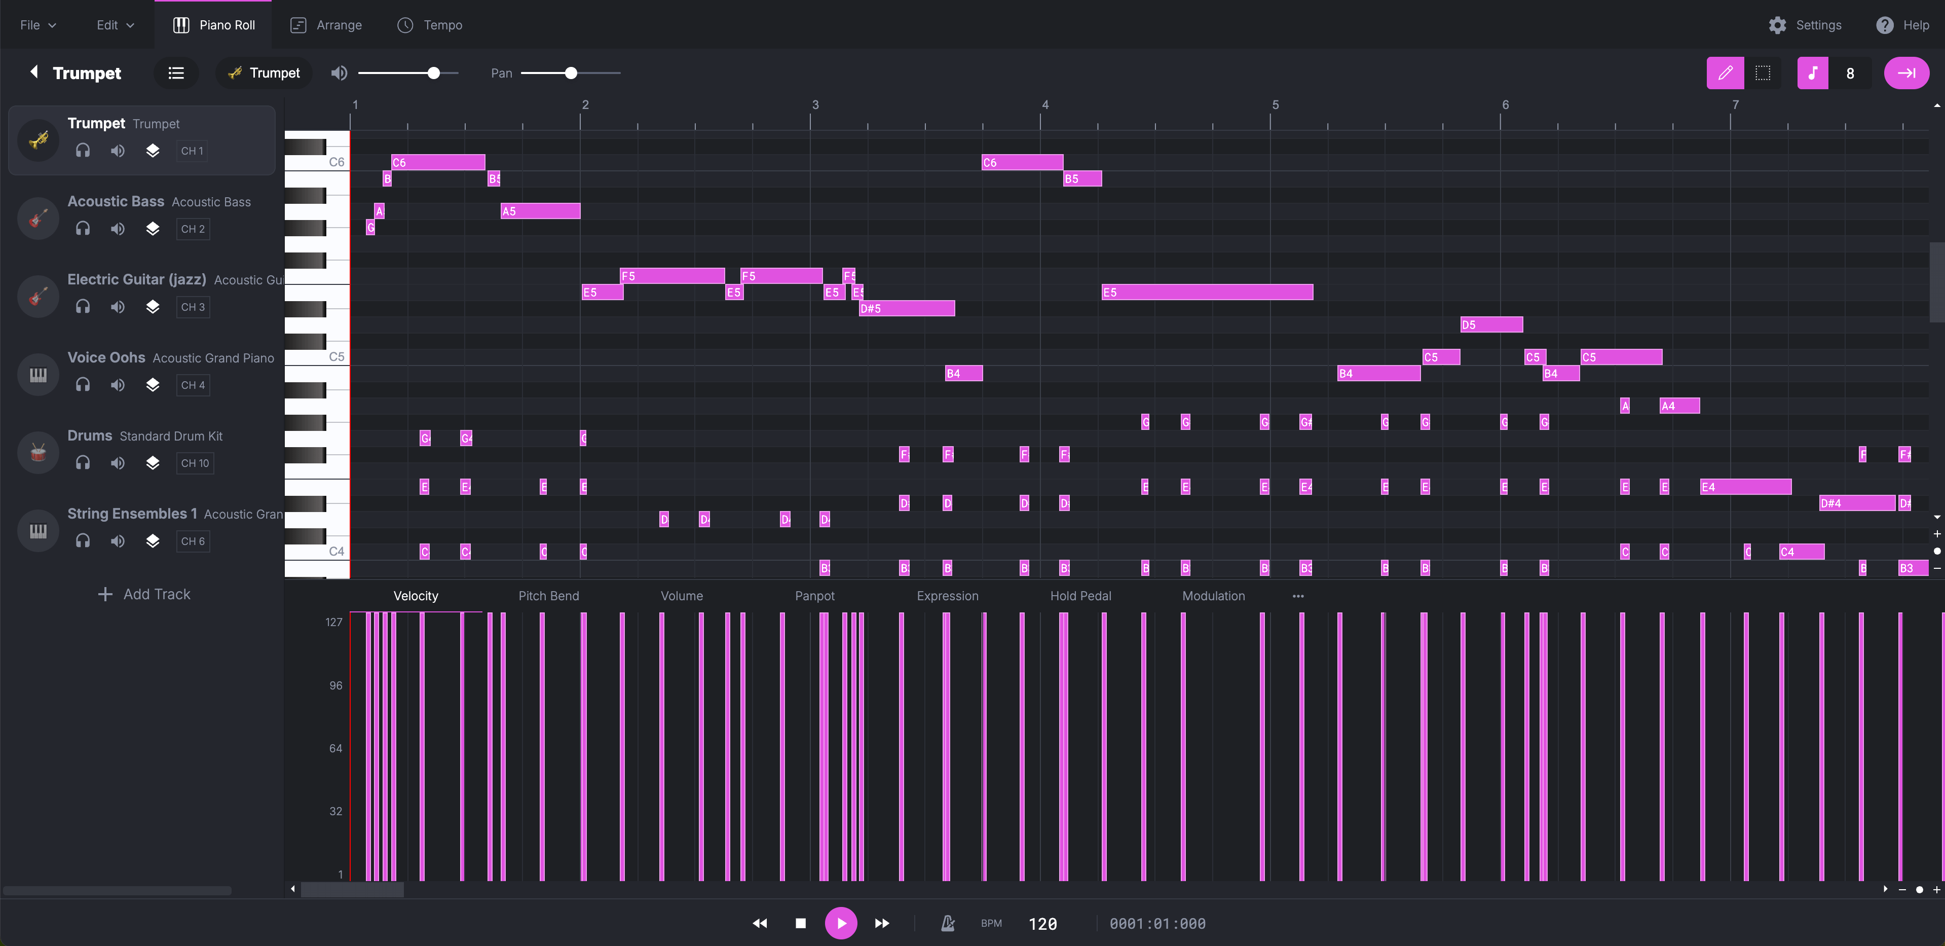The image size is (1945, 946).
Task: Select the Pitch Bend control tab
Action: (x=548, y=595)
